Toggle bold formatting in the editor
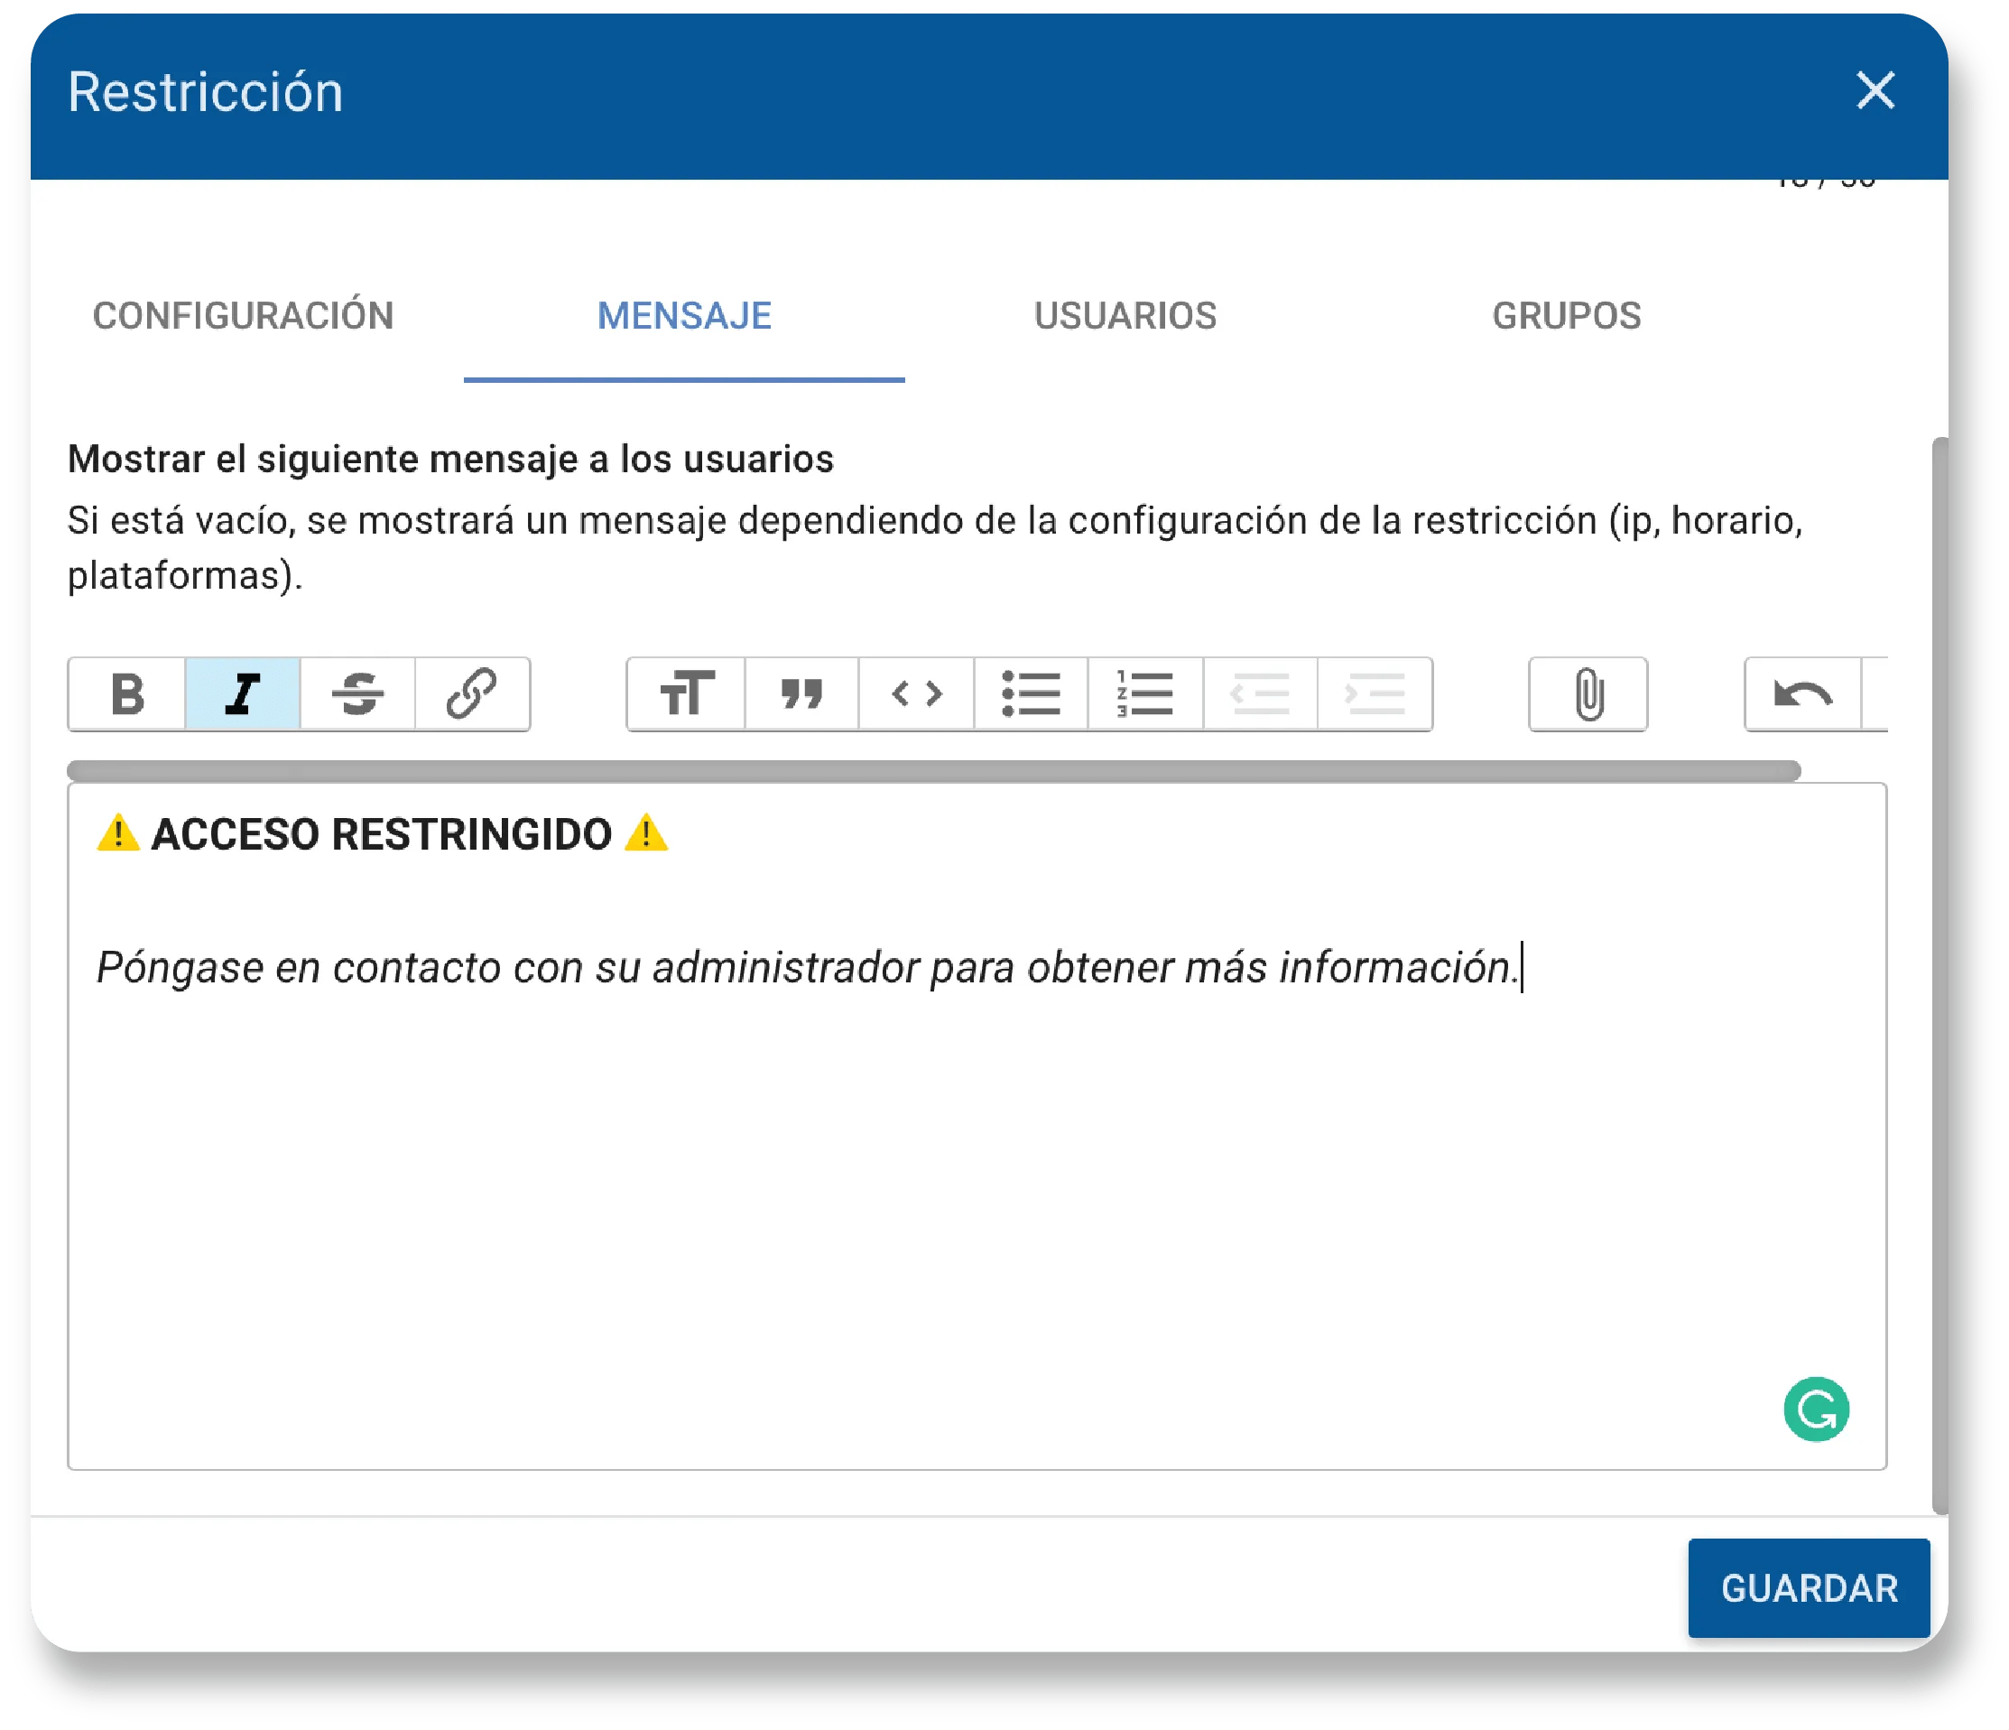2009x1730 pixels. click(x=127, y=693)
